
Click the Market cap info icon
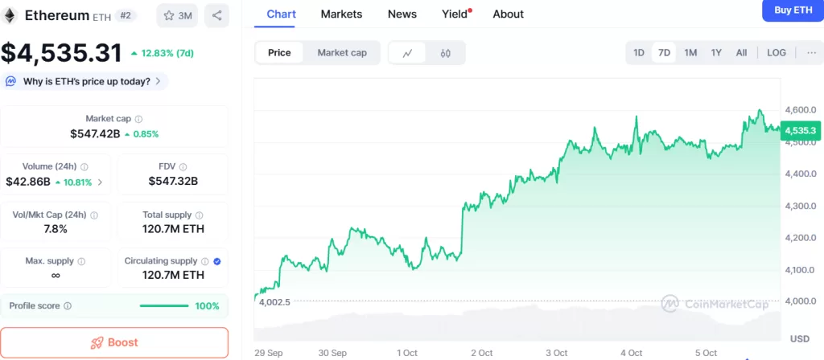pos(139,119)
